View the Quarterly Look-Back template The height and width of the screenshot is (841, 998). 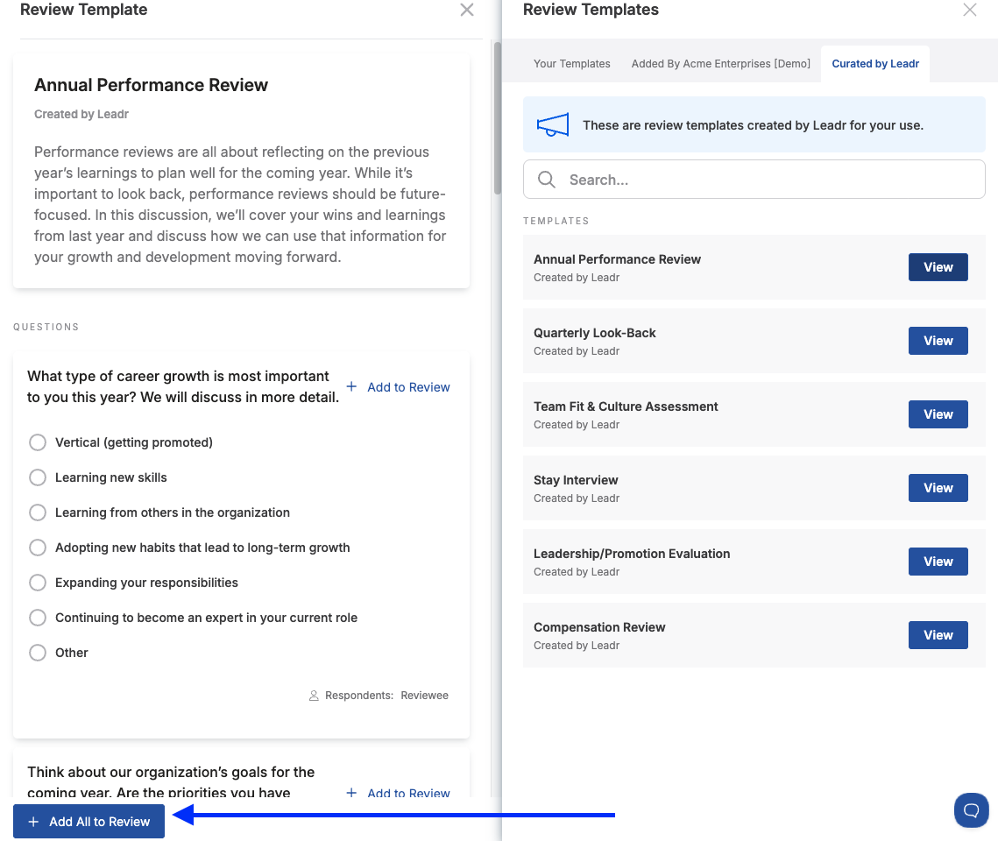(938, 341)
